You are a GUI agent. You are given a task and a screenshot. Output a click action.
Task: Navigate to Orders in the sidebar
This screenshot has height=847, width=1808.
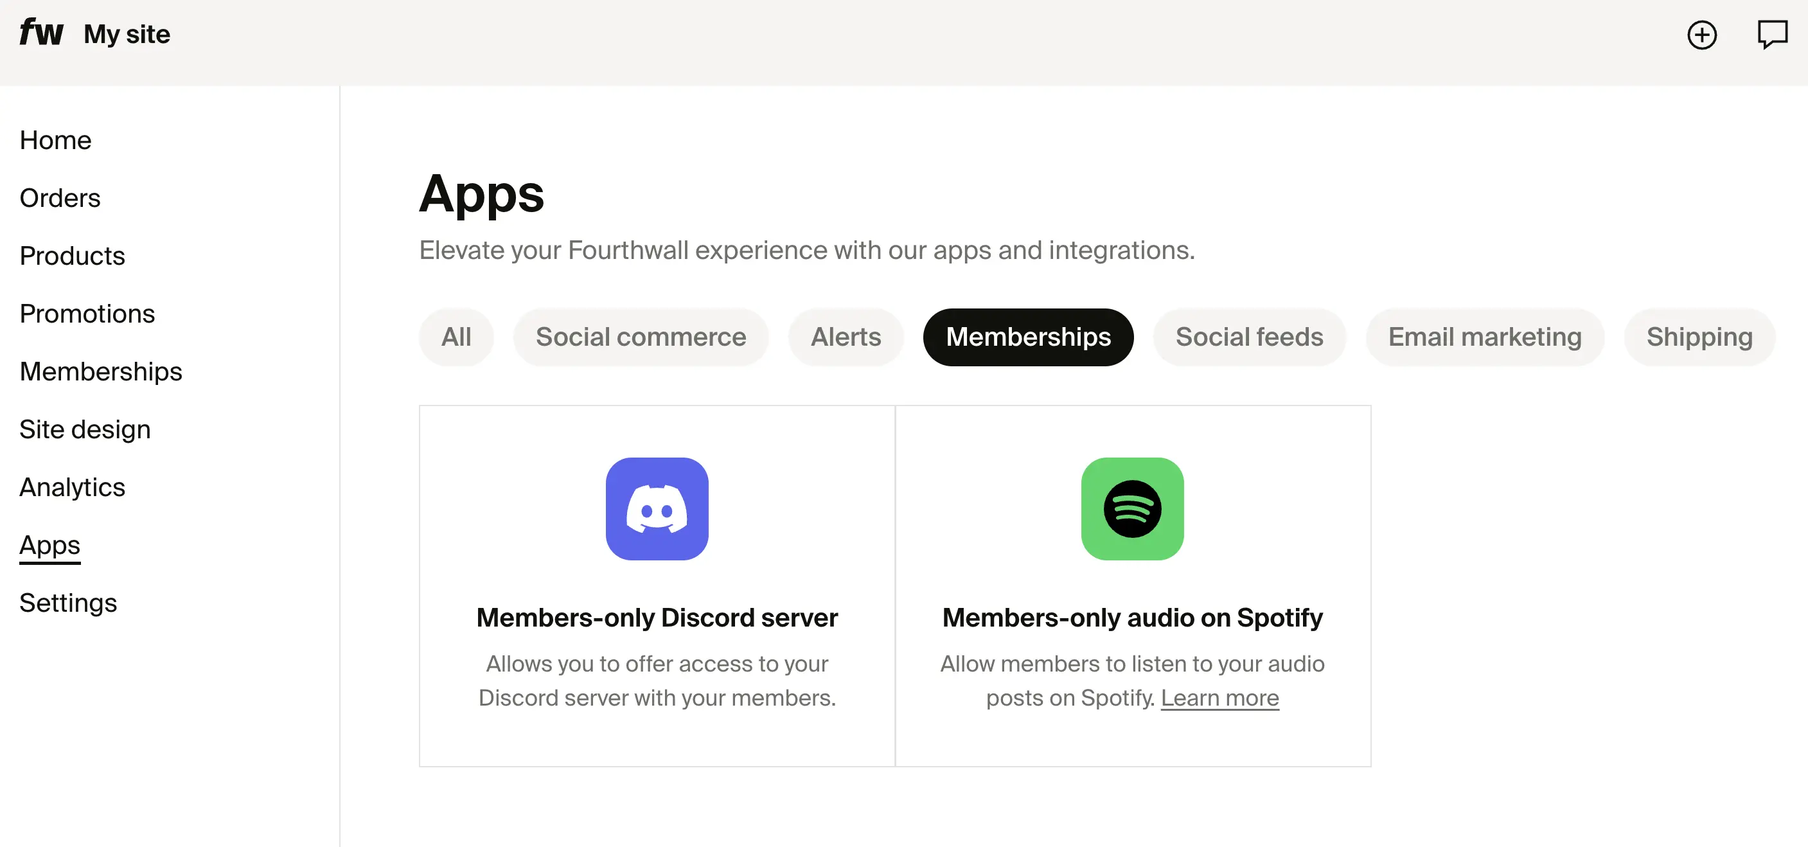60,198
